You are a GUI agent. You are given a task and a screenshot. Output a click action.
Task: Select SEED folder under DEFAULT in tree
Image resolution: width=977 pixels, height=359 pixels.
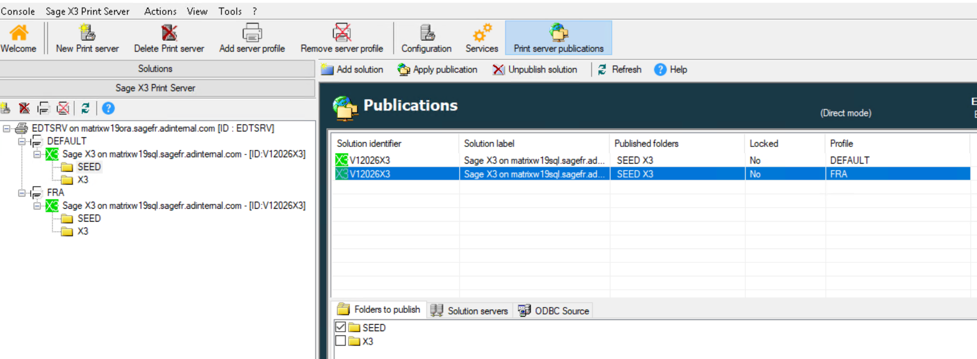click(x=89, y=167)
